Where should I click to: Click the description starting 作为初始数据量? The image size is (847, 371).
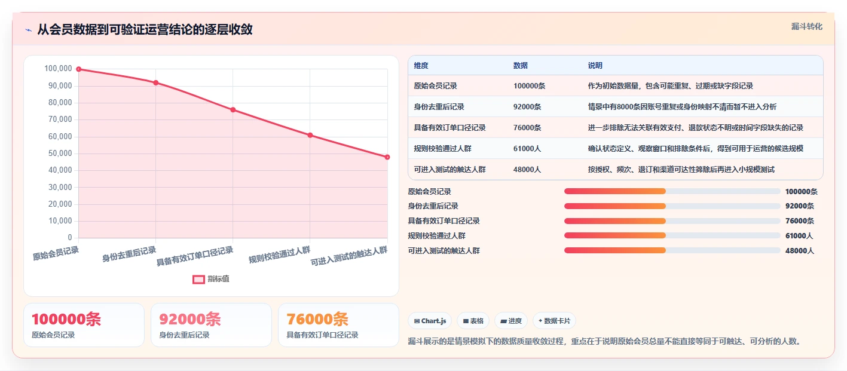click(671, 86)
